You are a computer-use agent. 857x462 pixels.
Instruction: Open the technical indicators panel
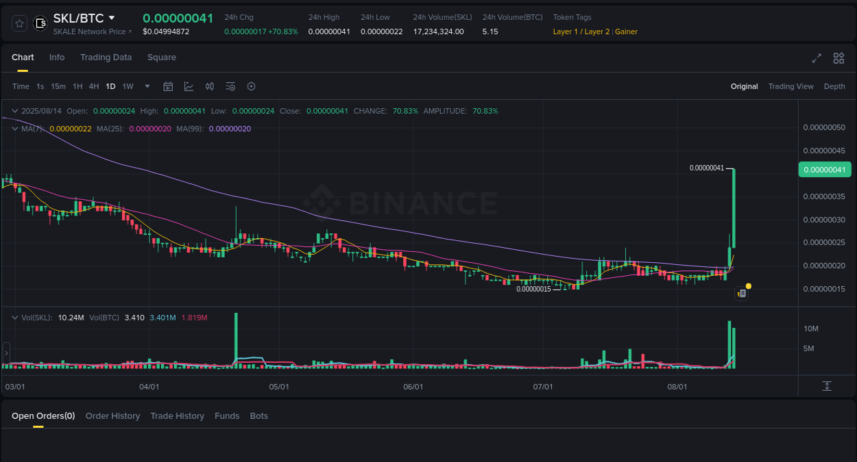click(x=189, y=86)
